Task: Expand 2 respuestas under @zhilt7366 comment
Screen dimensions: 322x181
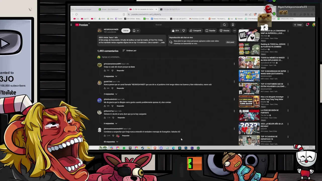Action: [x=110, y=94]
